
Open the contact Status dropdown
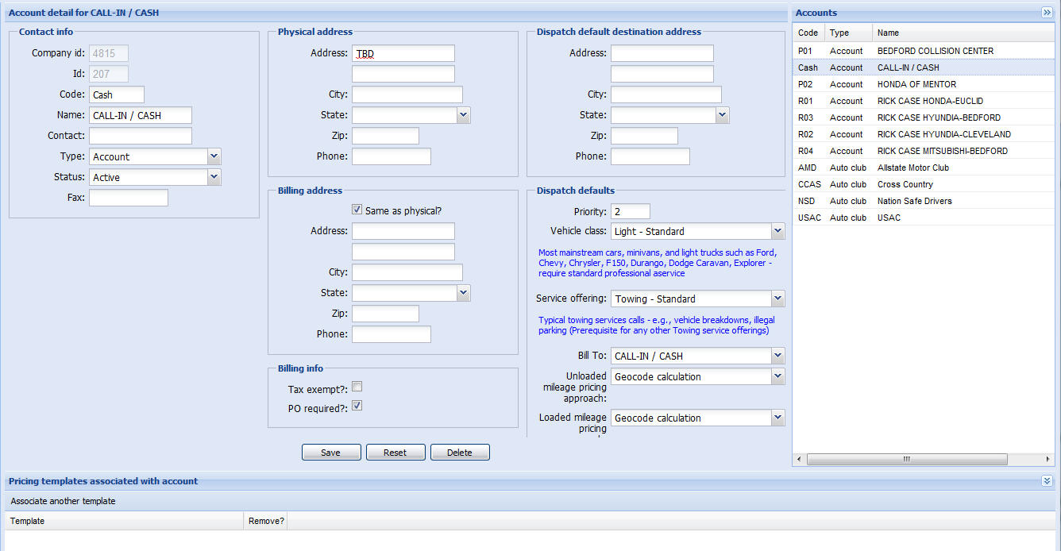(214, 178)
